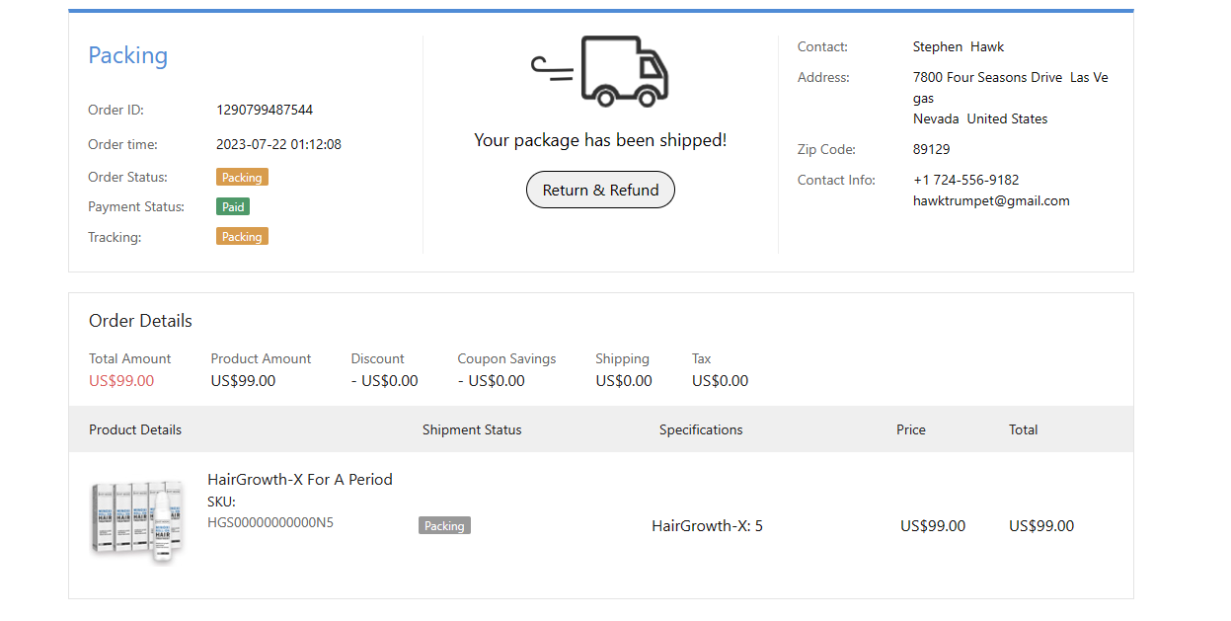Click the hawktrumpet@gmail.com email address
The width and height of the screenshot is (1231, 621).
[x=991, y=200]
